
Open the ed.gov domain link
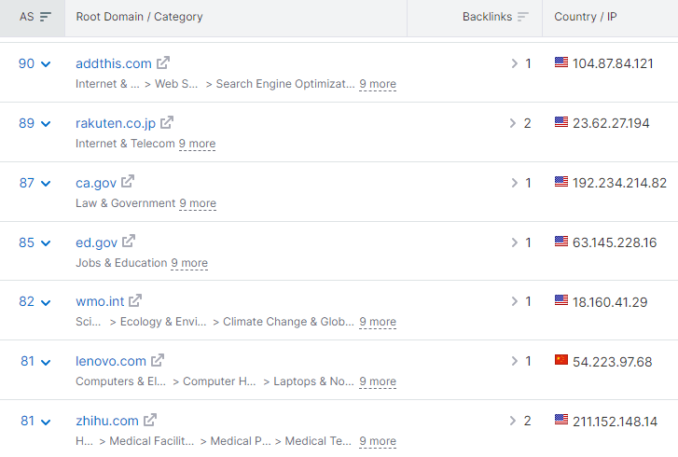96,243
